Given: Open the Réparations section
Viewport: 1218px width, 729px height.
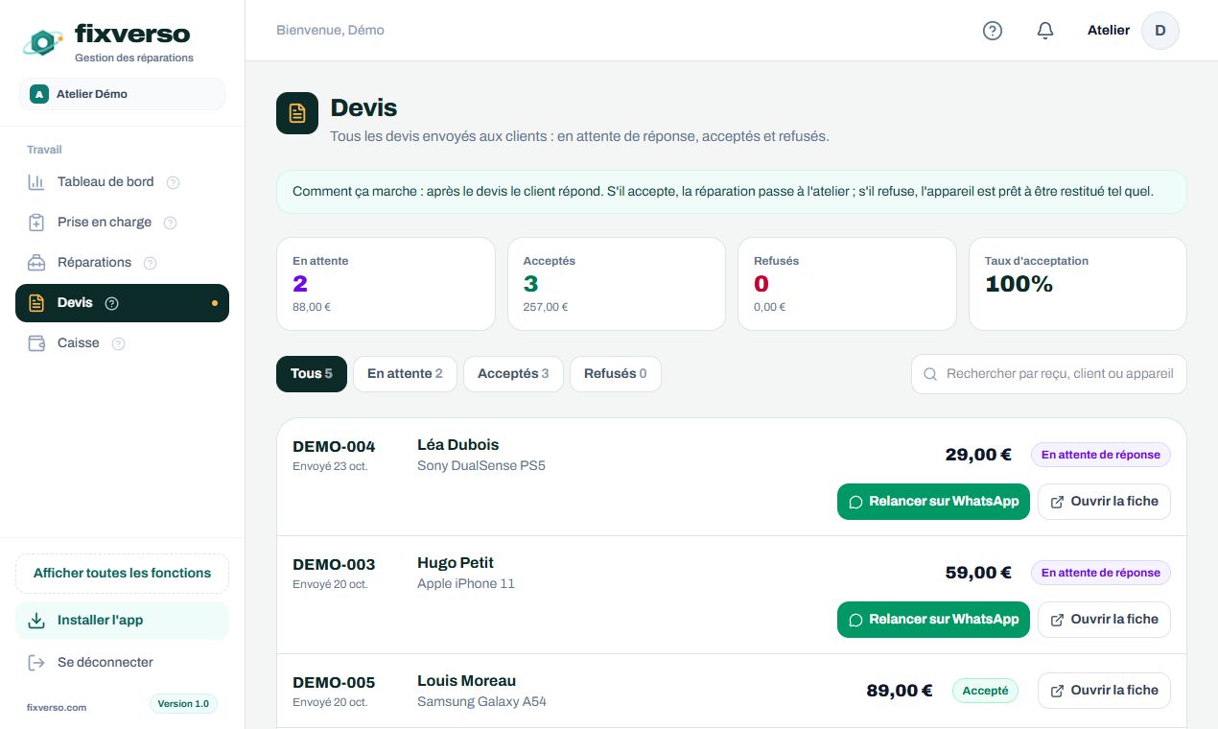Looking at the screenshot, I should click(x=122, y=263).
